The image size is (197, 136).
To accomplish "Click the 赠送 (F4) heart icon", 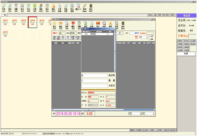I will pos(73,24).
